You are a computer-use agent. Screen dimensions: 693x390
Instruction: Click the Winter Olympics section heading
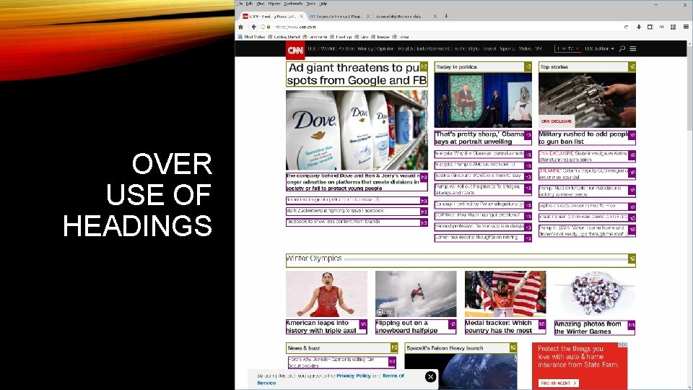tap(461, 259)
